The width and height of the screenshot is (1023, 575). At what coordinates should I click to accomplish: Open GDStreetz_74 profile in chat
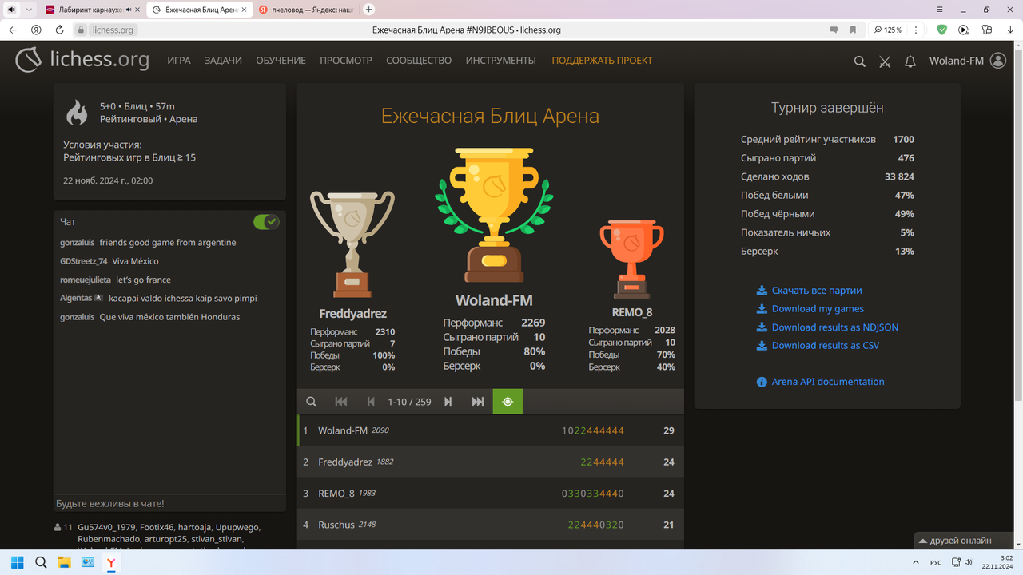coord(84,261)
